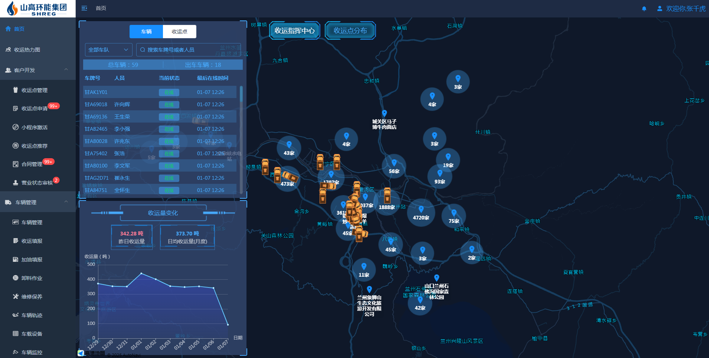Click the 城关区马子博牛肉面店 location pin

click(385, 113)
